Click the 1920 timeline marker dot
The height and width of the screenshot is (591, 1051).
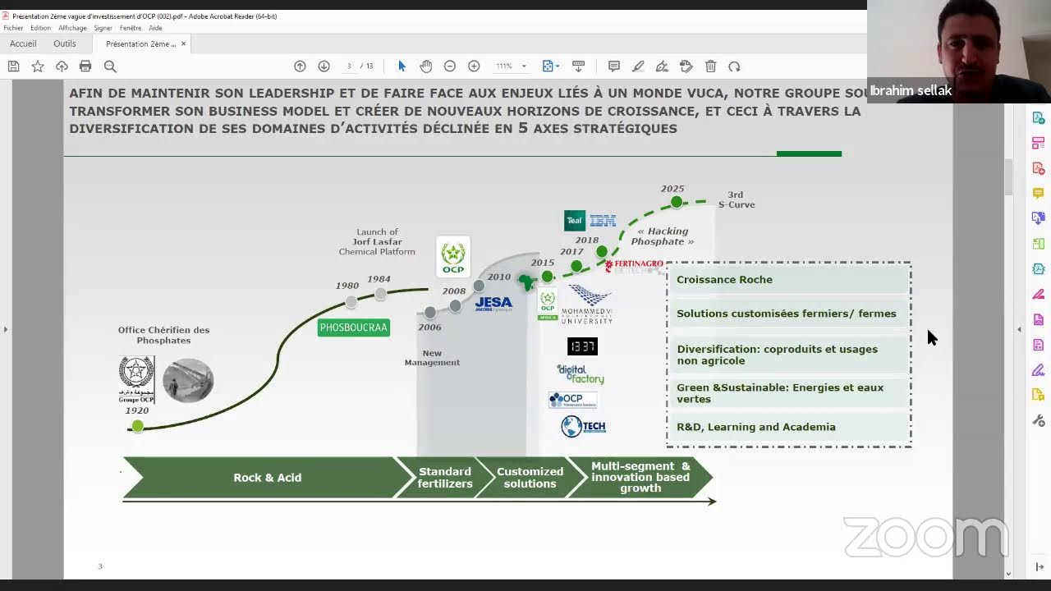point(137,427)
